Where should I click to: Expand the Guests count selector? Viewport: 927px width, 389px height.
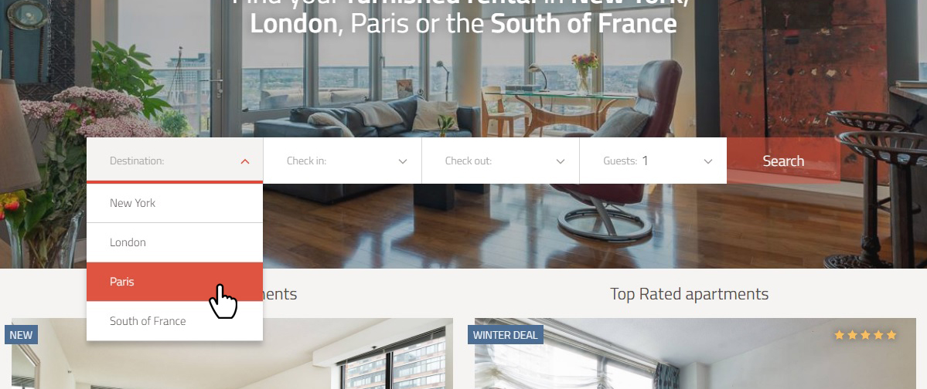coord(653,161)
